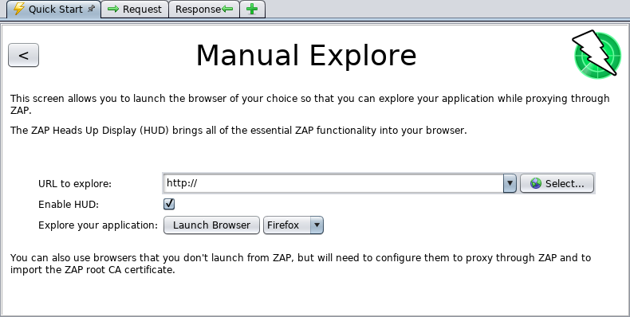Viewport: 630px width, 317px height.
Task: Click the URL to explore text field
Action: coord(333,183)
